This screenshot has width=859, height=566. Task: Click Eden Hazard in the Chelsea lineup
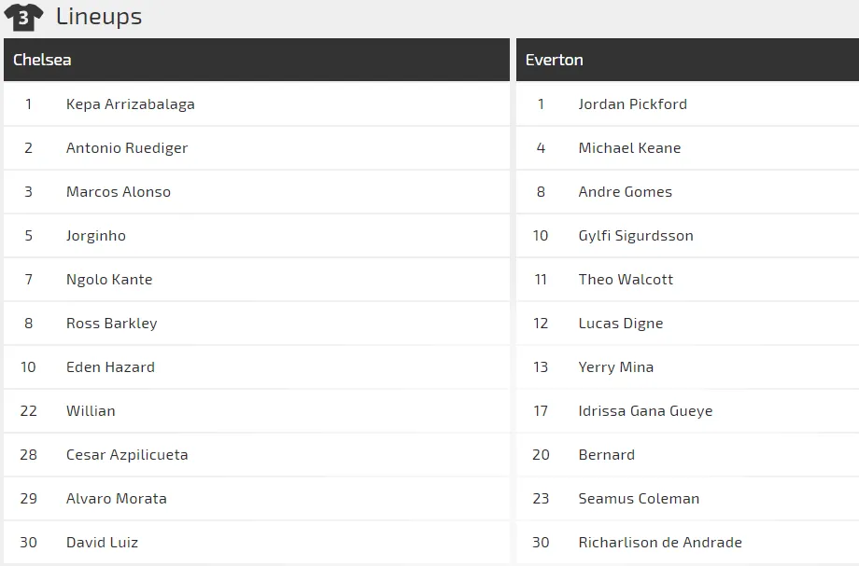110,366
